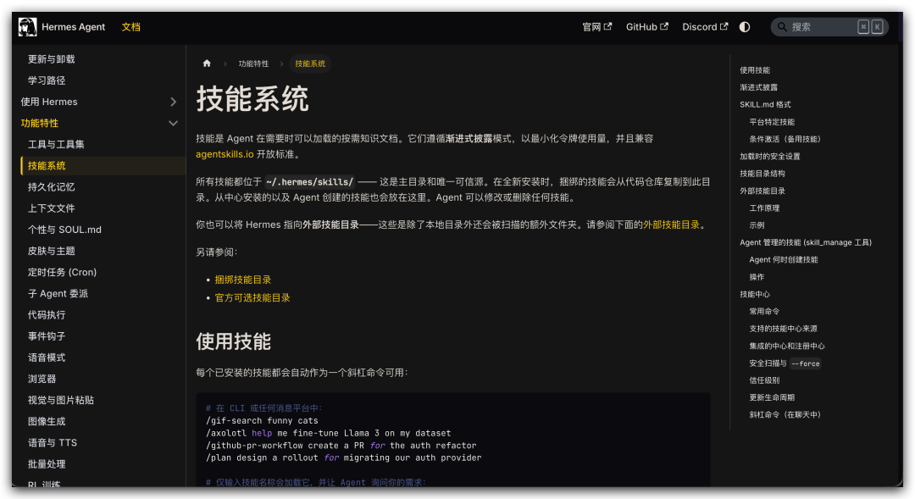Click the Hermes Agent panda logo

pos(26,26)
